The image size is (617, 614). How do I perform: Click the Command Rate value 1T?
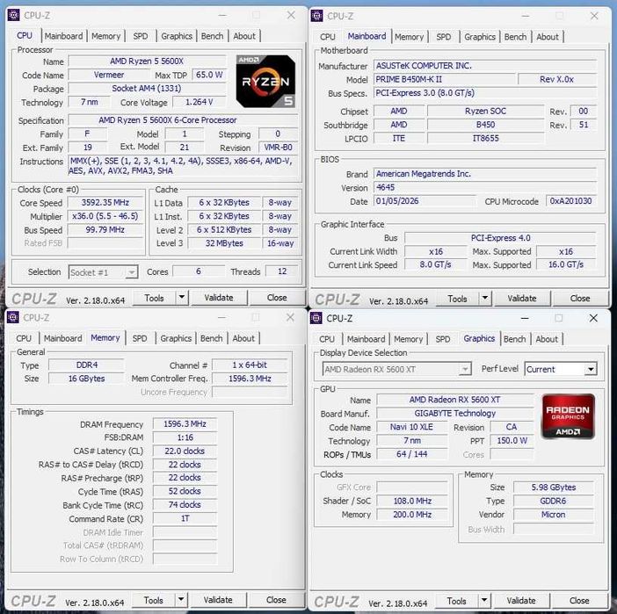tap(185, 519)
